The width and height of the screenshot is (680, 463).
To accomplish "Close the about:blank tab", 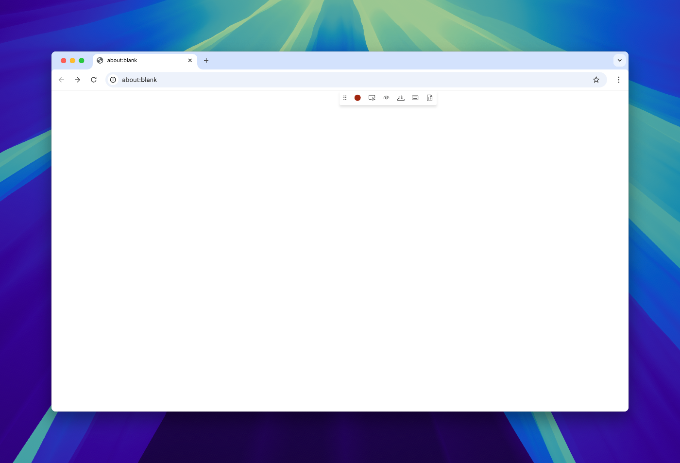I will click(x=190, y=61).
